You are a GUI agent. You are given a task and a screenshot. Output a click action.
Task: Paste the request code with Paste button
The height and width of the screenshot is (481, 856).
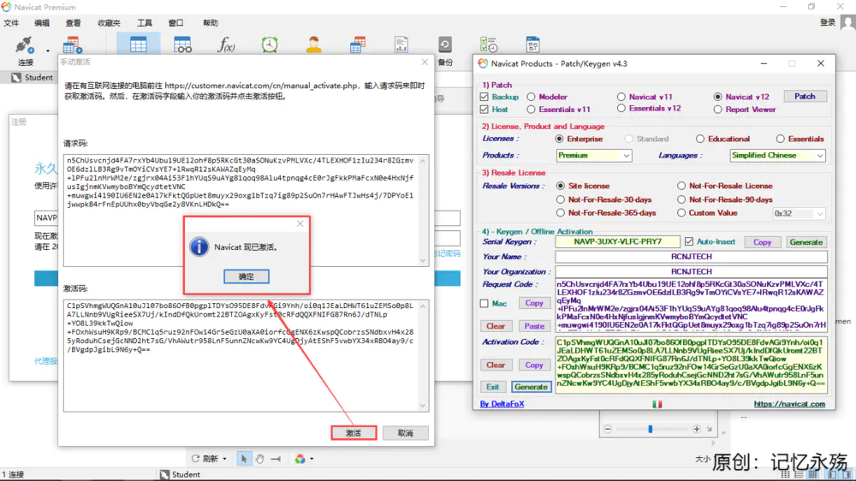point(534,326)
